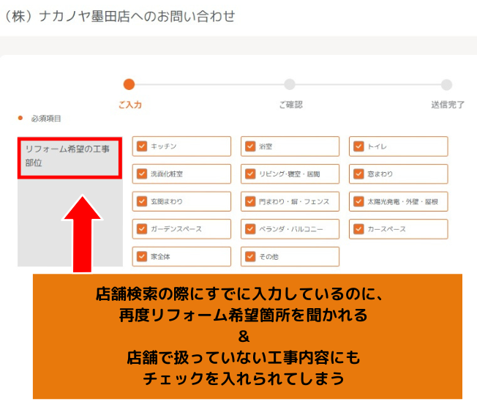Toggle the ガーデンスペース checkbox
This screenshot has width=477, height=407.
pyautogui.click(x=142, y=229)
